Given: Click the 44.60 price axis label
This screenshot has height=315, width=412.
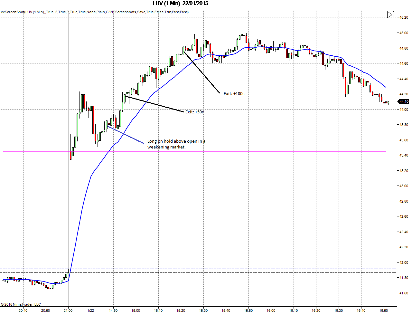Looking at the screenshot, I should (404, 63).
